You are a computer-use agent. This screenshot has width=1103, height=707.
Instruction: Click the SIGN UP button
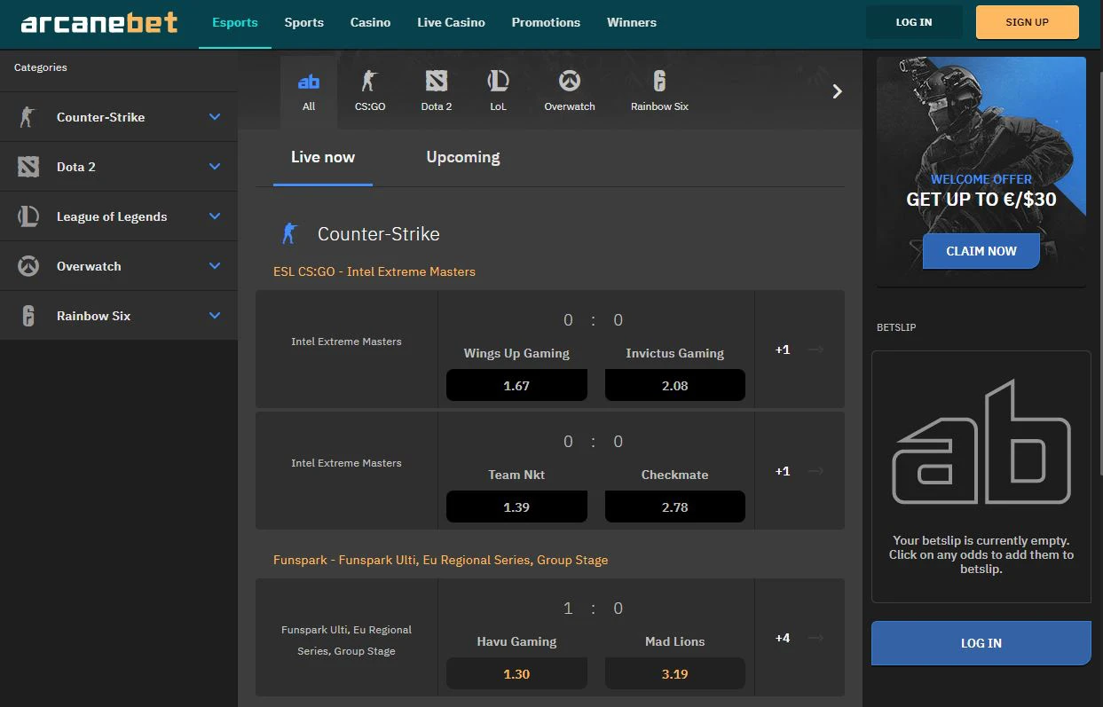click(1028, 22)
